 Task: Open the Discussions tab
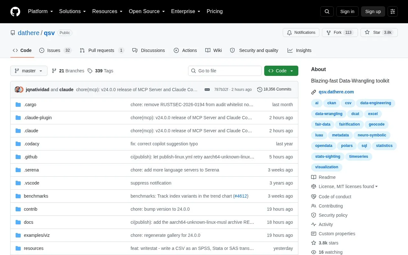[149, 50]
